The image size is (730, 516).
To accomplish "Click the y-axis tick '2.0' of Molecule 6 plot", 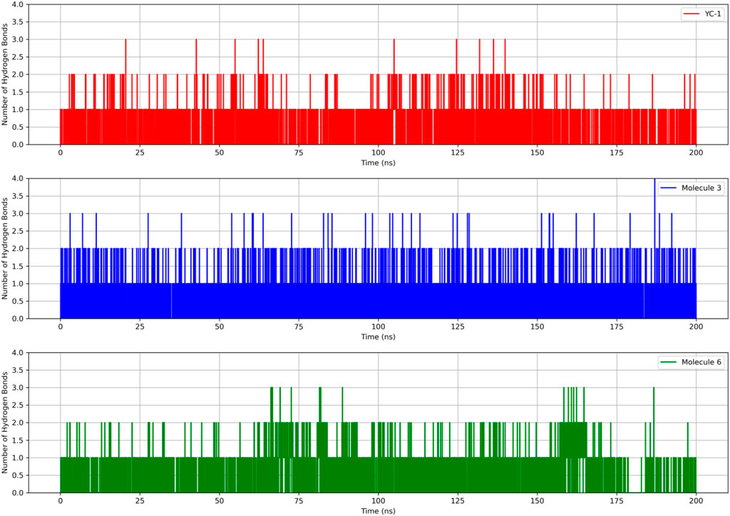I will [17, 423].
